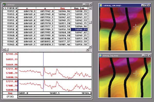Viewport: 154px width, 102px height.
Task: Click the airmag_lag.map window icon
Action: (x=100, y=55)
